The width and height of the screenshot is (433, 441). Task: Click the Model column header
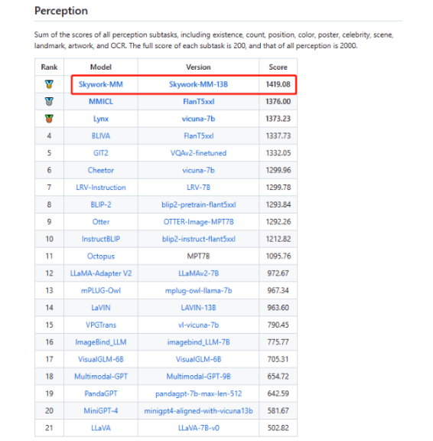100,67
